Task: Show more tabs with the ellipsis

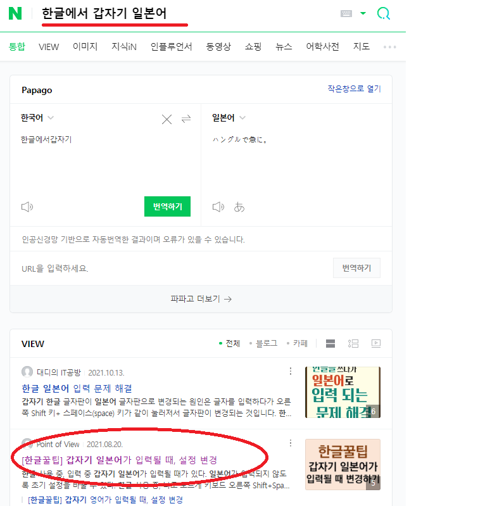Action: (389, 47)
